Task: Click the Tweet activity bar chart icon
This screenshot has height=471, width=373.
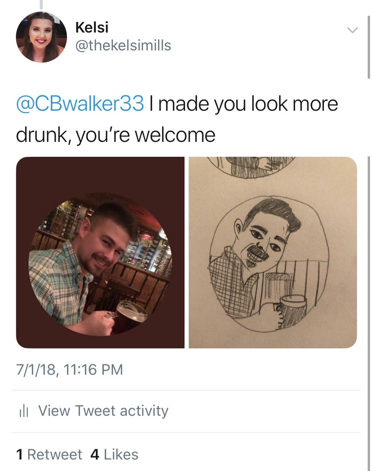Action: coord(24,411)
